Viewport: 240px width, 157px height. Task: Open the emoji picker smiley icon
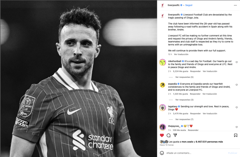pyautogui.click(x=162, y=153)
